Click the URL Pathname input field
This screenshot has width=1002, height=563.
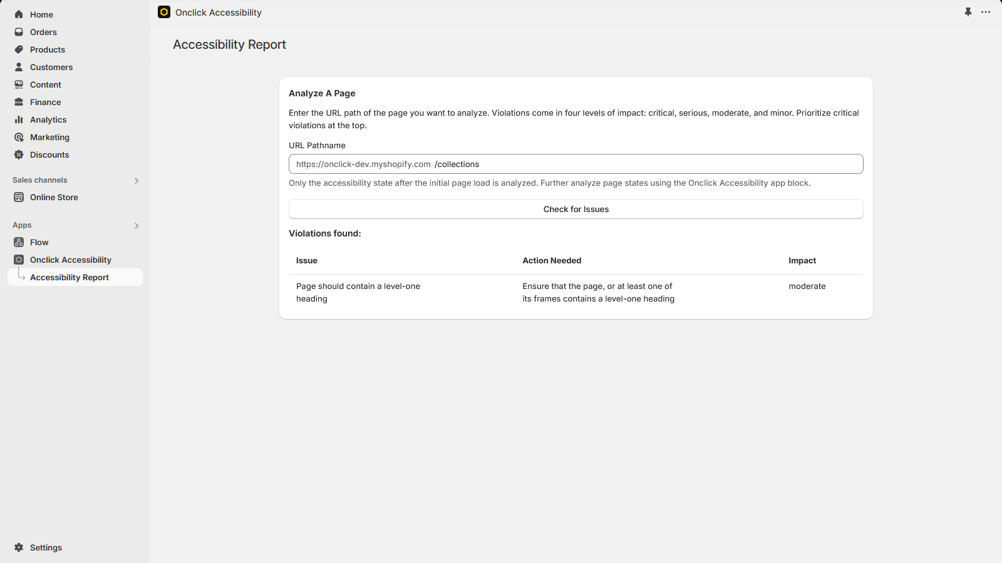tap(576, 164)
